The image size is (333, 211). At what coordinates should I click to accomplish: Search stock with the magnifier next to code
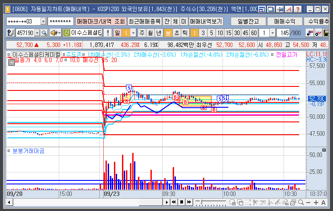[x=44, y=33]
